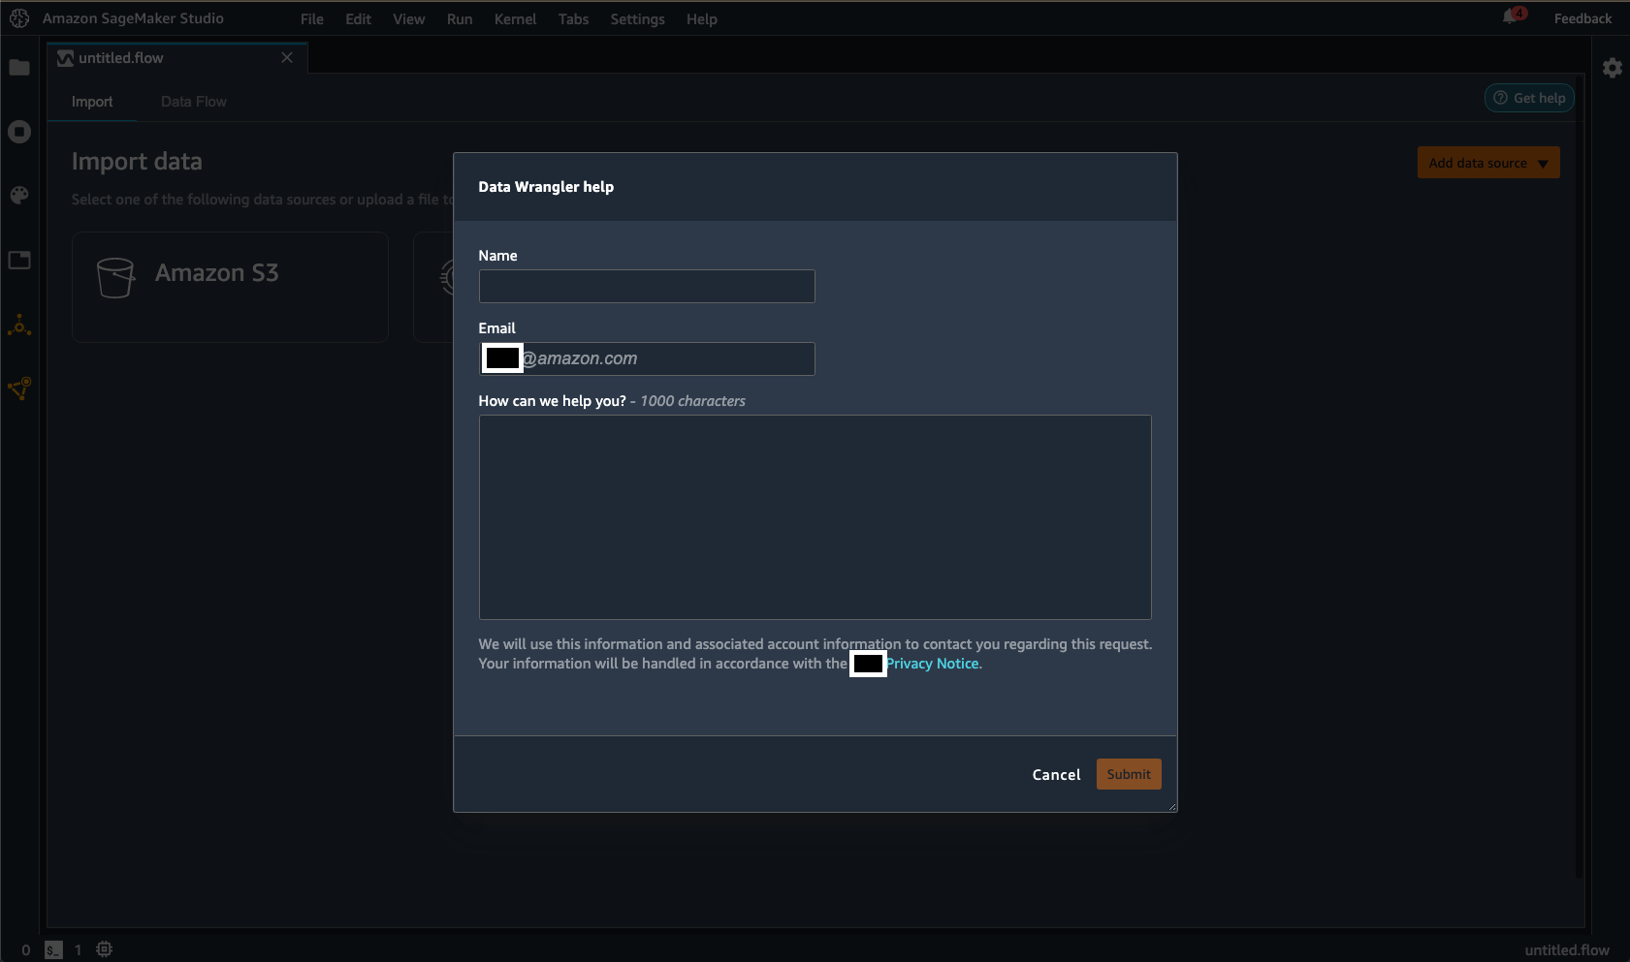Open the file browser panel
The height and width of the screenshot is (962, 1630).
[18, 68]
